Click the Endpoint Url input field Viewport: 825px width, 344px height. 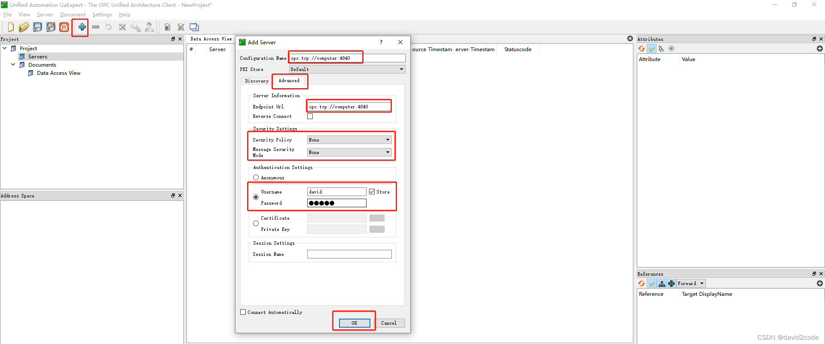coord(349,107)
